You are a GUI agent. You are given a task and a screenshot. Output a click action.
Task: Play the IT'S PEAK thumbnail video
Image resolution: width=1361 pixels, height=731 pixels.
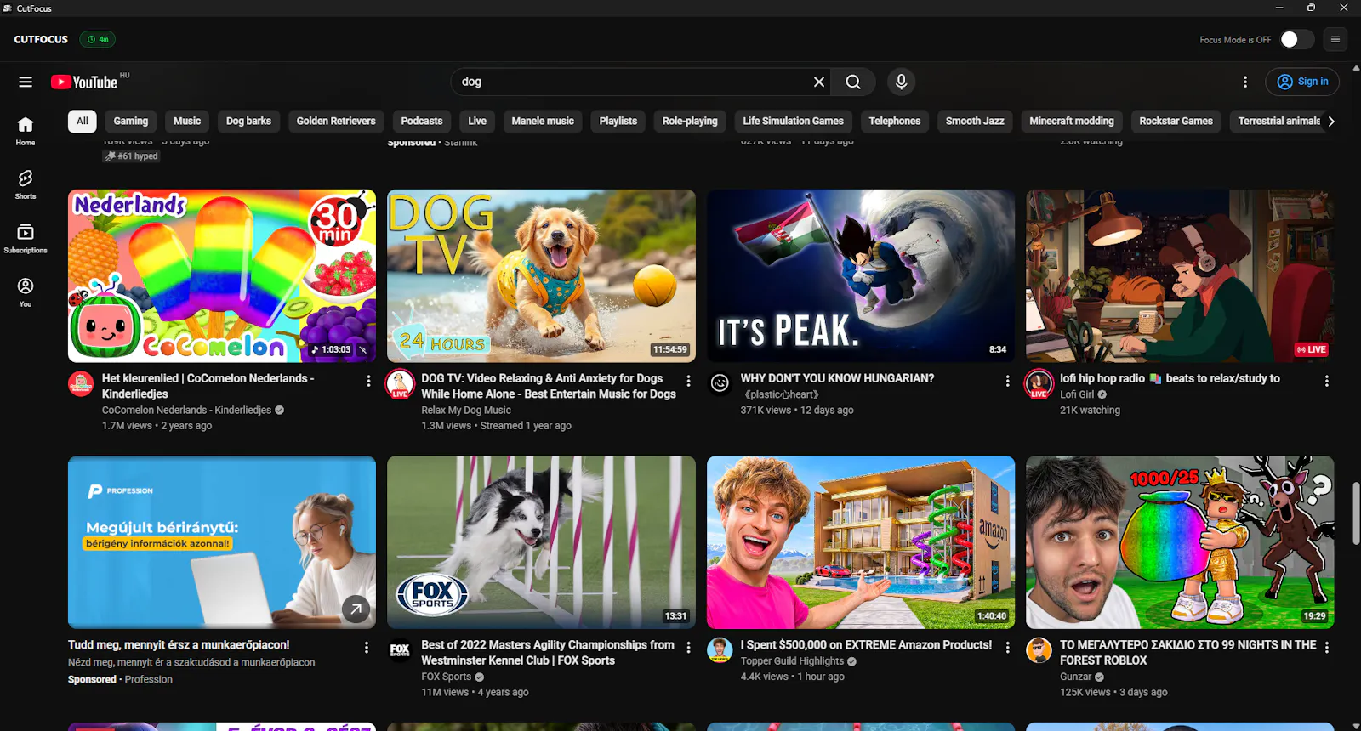[x=861, y=276]
